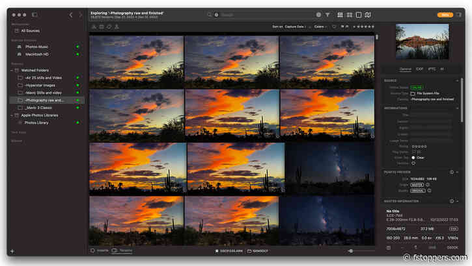This screenshot has height=266, width=472.
Task: Click the Title input field
Action: pos(432,115)
